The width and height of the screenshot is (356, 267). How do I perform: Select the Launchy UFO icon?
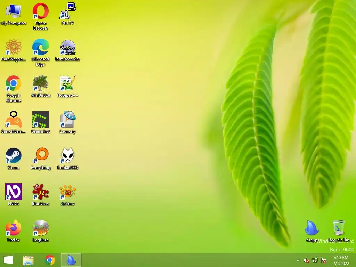pos(68,119)
